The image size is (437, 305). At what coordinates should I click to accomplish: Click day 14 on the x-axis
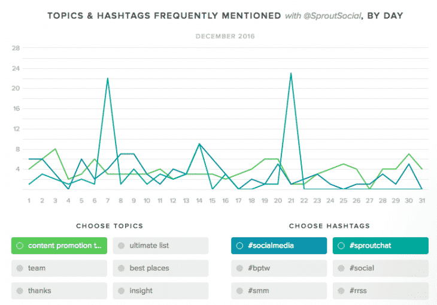[x=199, y=200]
